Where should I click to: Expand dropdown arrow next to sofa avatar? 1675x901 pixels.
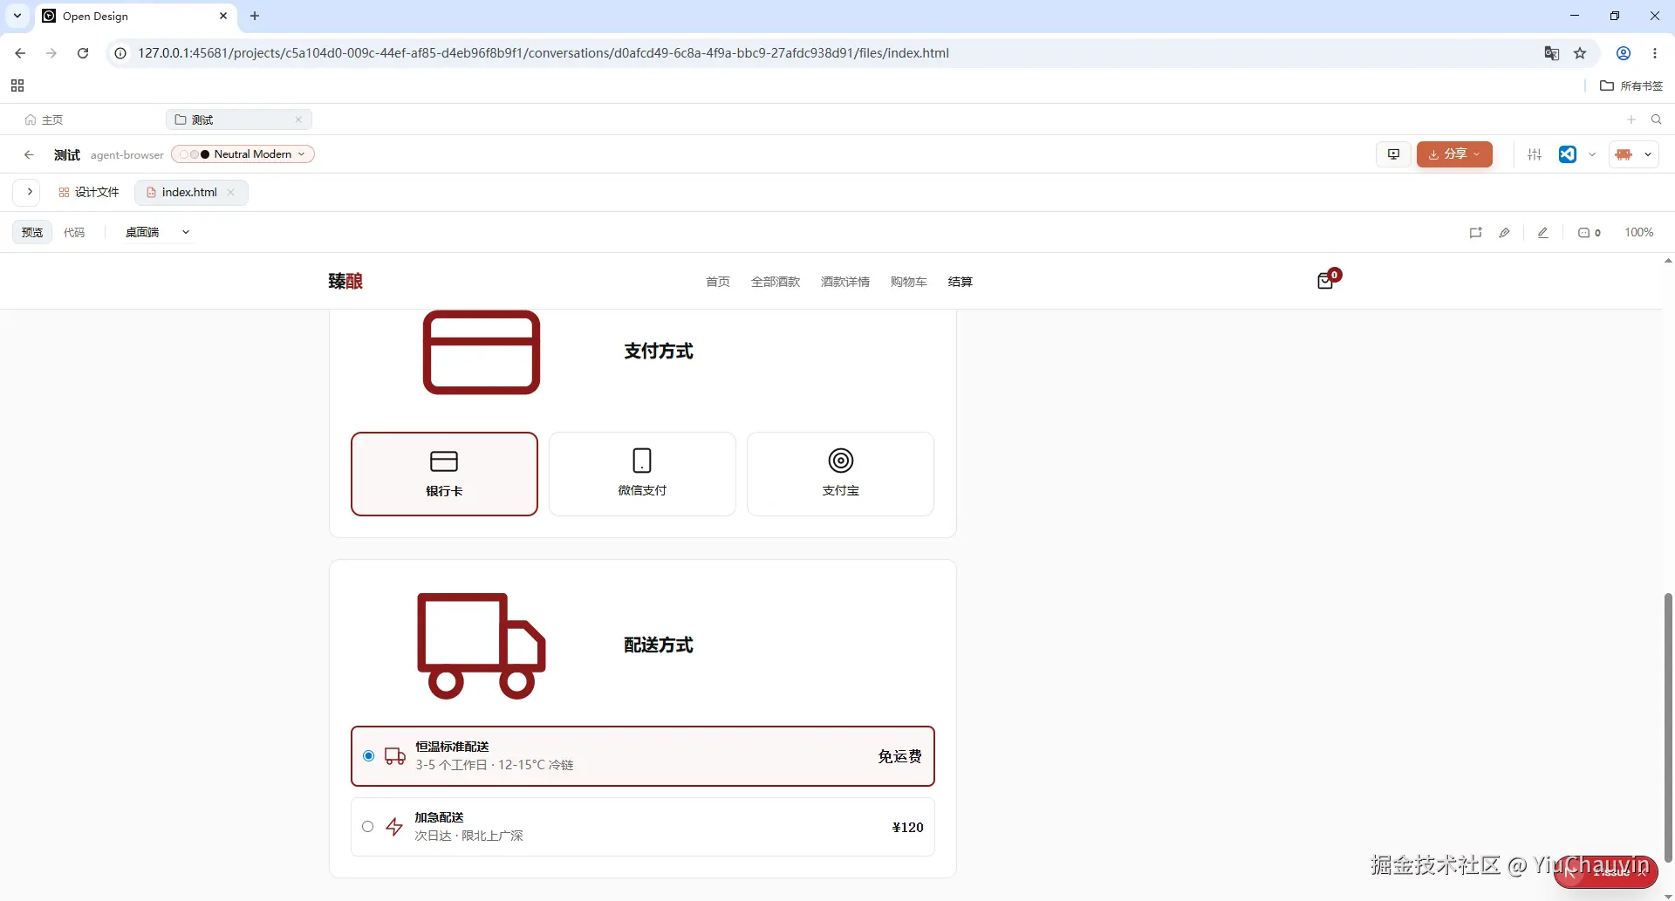tap(1648, 154)
